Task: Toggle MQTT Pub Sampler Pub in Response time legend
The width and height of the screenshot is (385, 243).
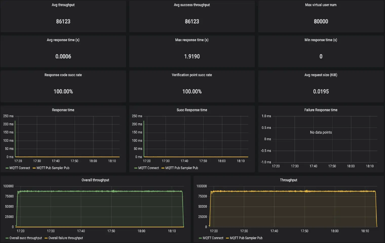Action: pyautogui.click(x=53, y=168)
